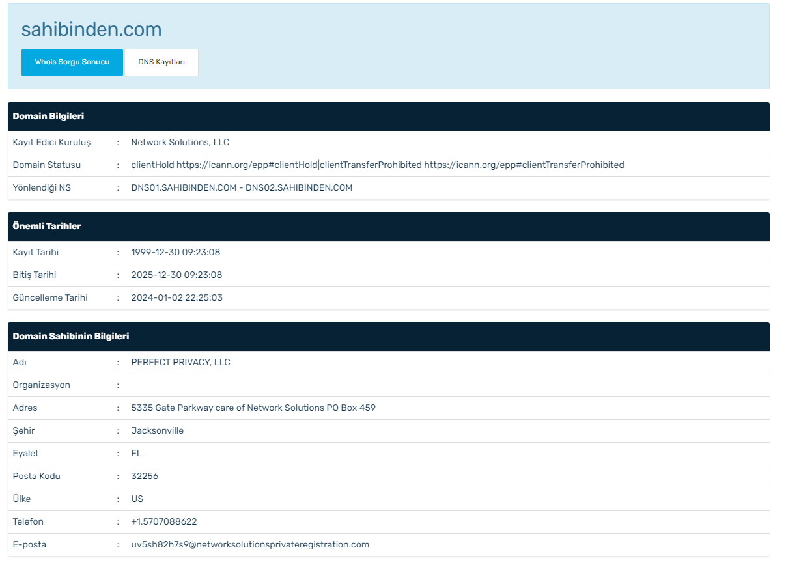Click the Adı label
This screenshot has width=786, height=567.
point(20,362)
